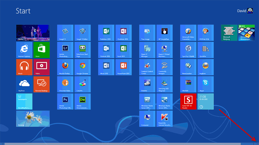
Task: Open the ColorPic tile
Action: 82,84
